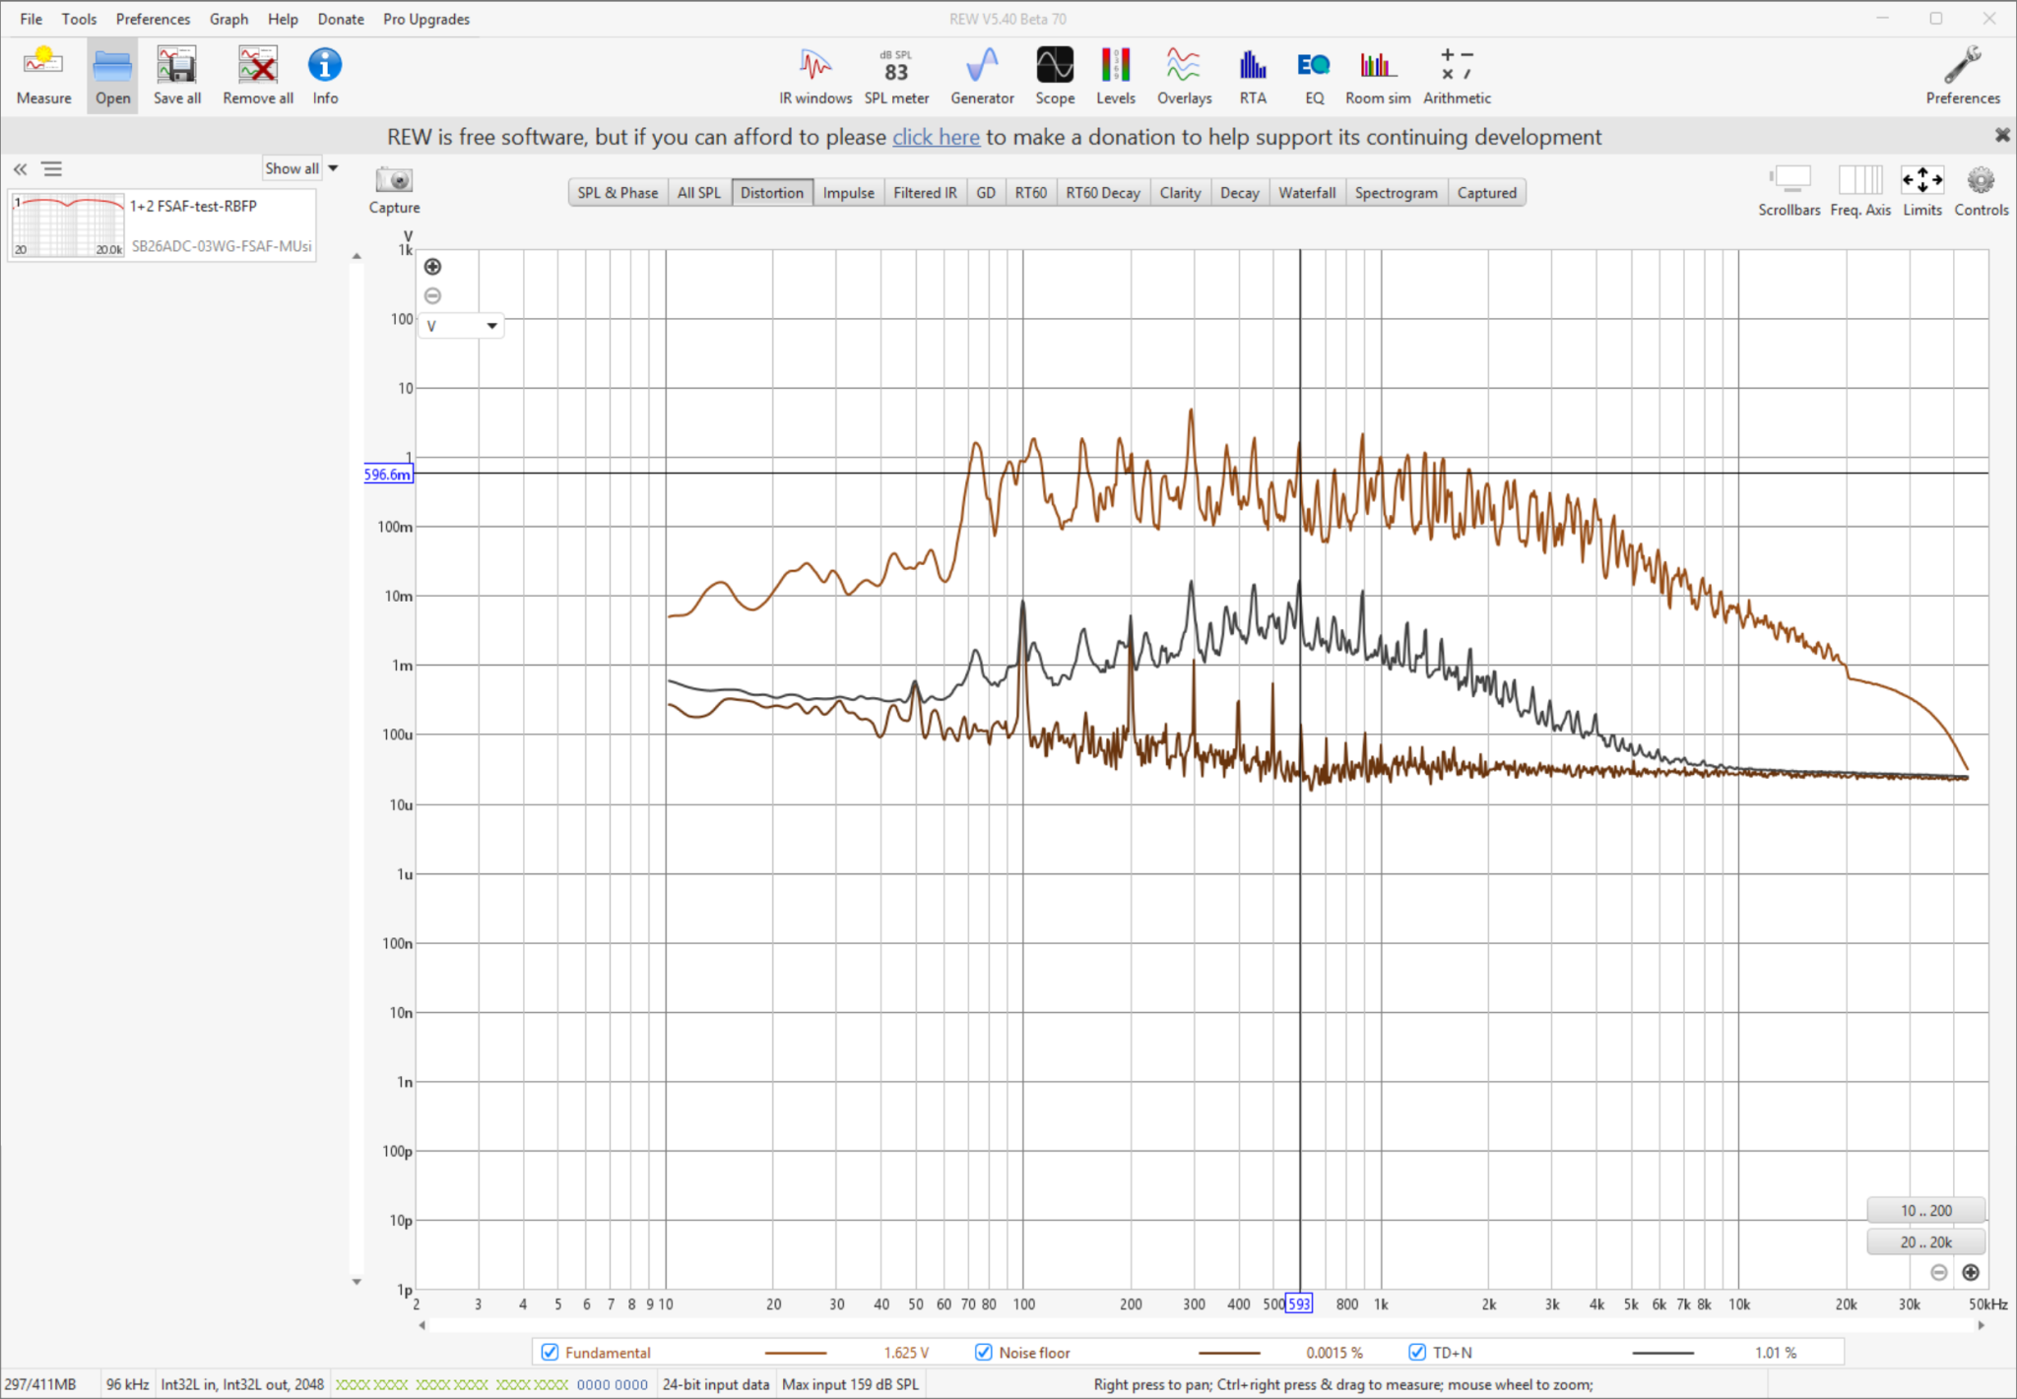Open a measurement file with Open icon

(x=112, y=76)
